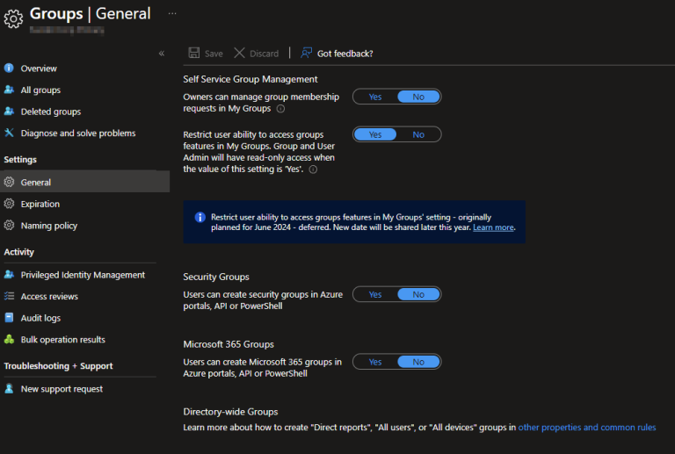Viewport: 675px width, 454px height.
Task: Open Expiration settings
Action: point(40,204)
